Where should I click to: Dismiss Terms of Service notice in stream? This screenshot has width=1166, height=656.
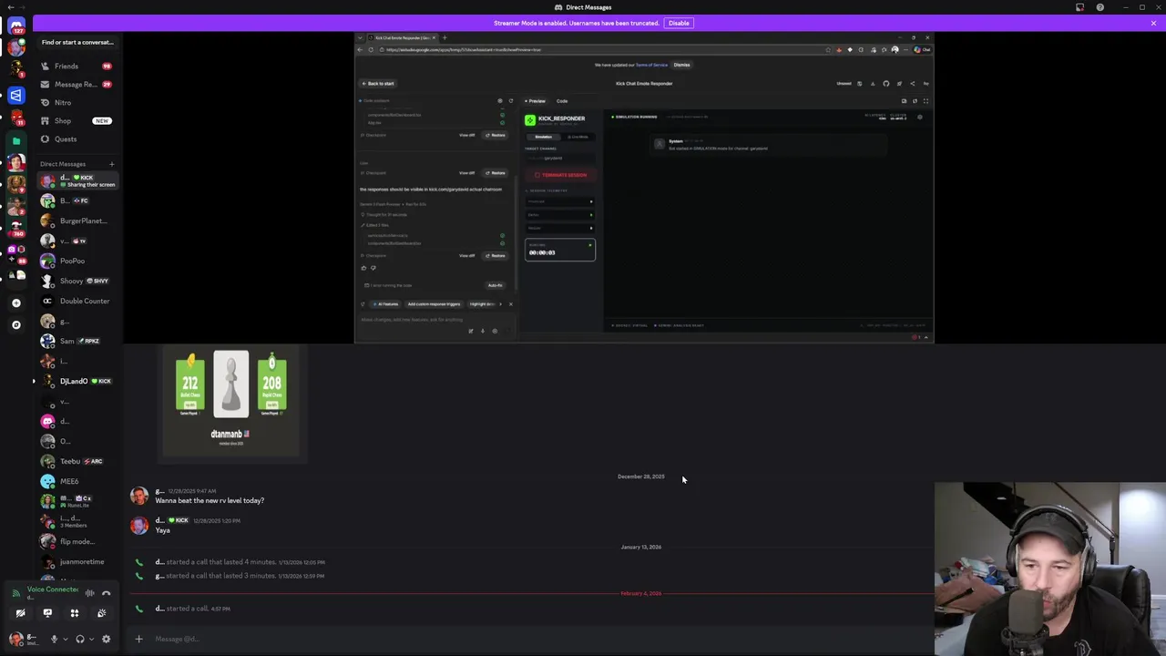(x=681, y=65)
